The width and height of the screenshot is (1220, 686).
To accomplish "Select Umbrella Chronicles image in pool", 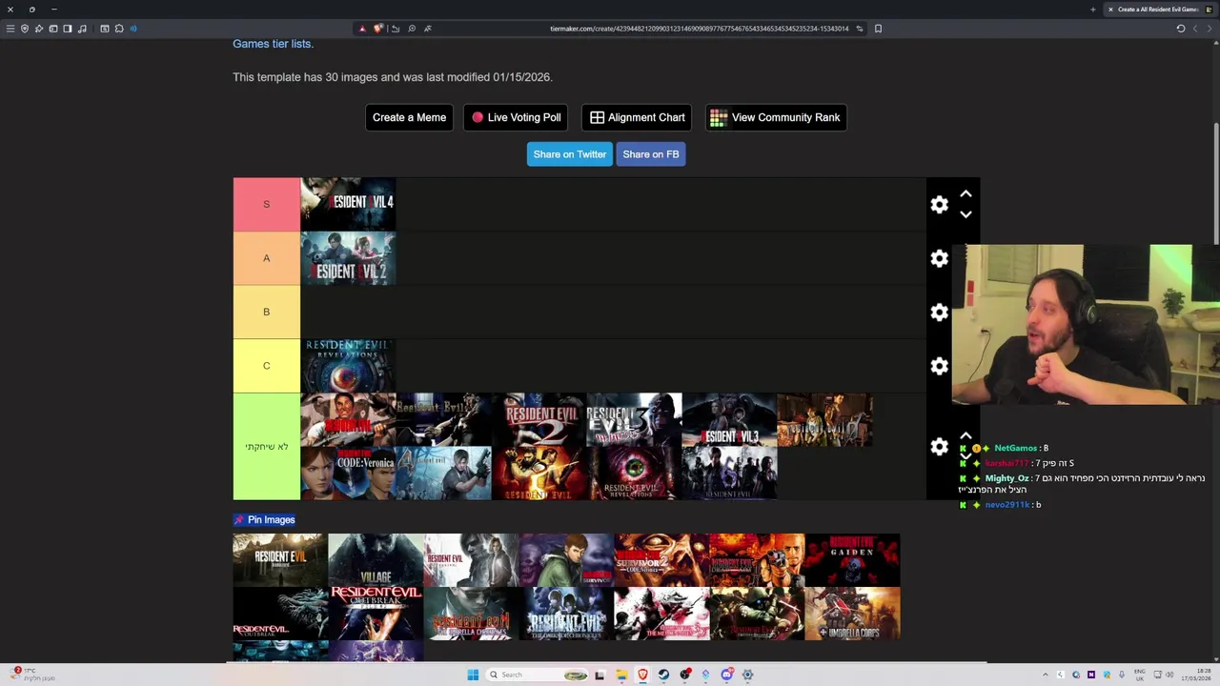I will click(x=471, y=614).
